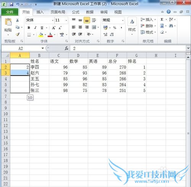Image resolution: width=191 pixels, height=187 pixels.
Task: Click the Copy icon
Action: (x=18, y=27)
